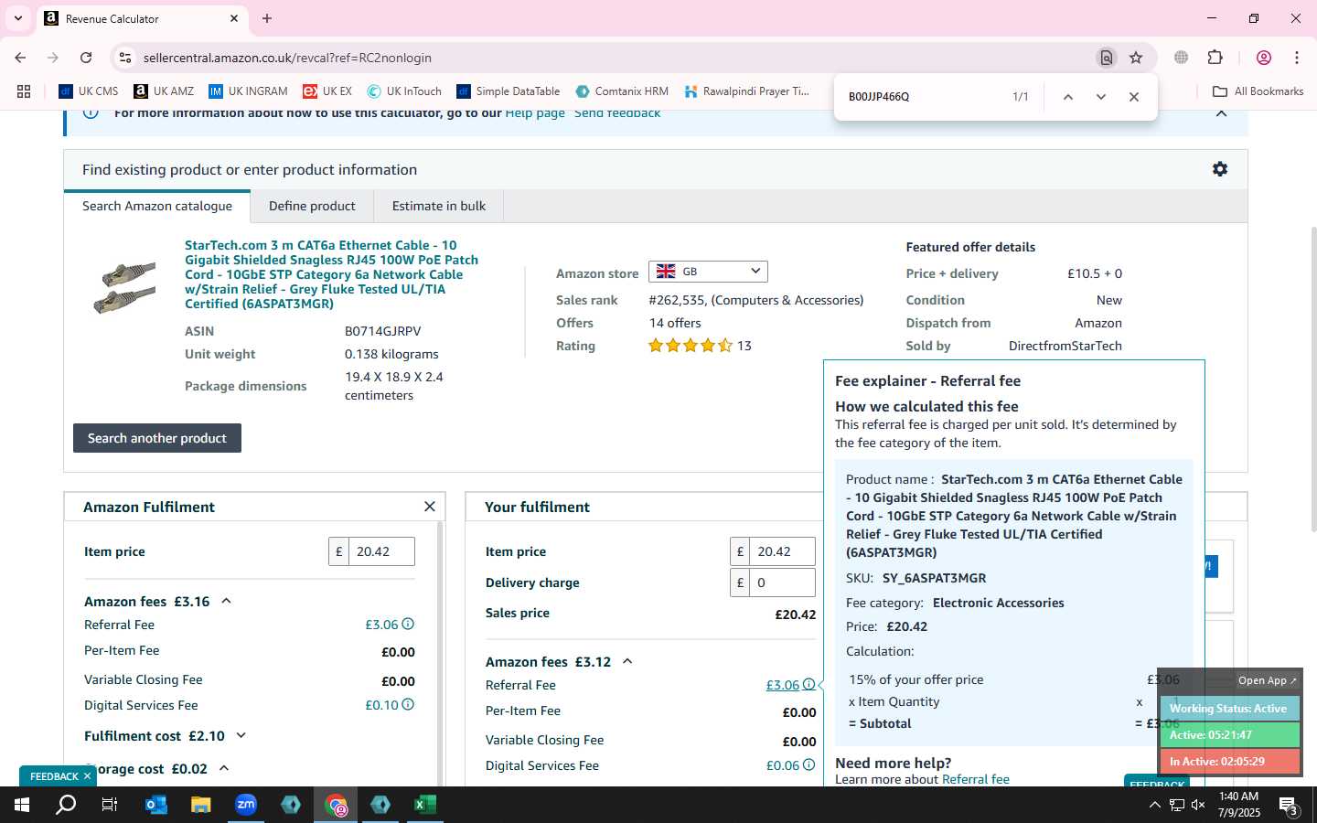The height and width of the screenshot is (823, 1317).
Task: Show Referral Fee info in Amazon Fulfilment
Action: coord(408,625)
